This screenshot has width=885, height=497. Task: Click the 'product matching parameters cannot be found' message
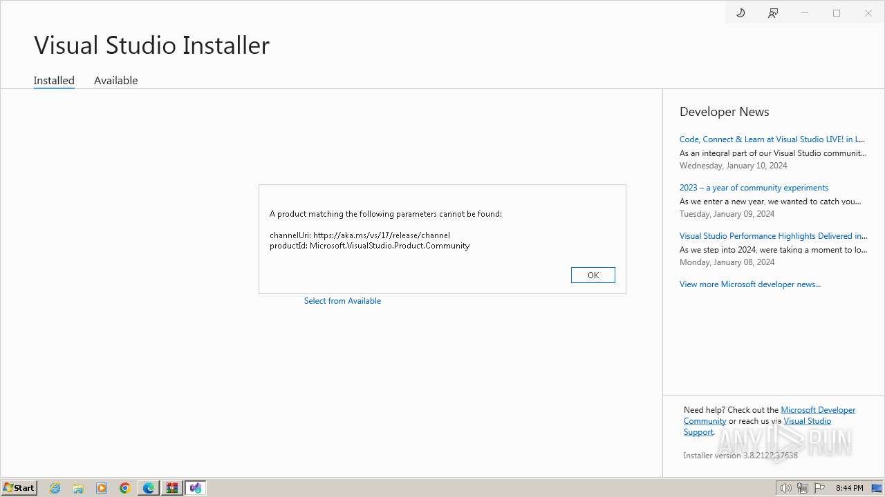(x=386, y=214)
